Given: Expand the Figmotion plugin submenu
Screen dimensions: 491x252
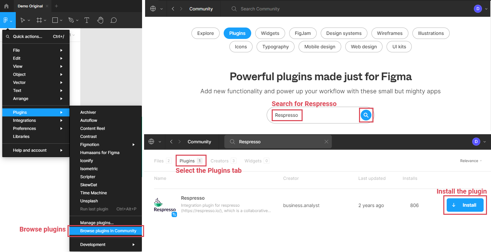Looking at the screenshot, I should pyautogui.click(x=106, y=145).
